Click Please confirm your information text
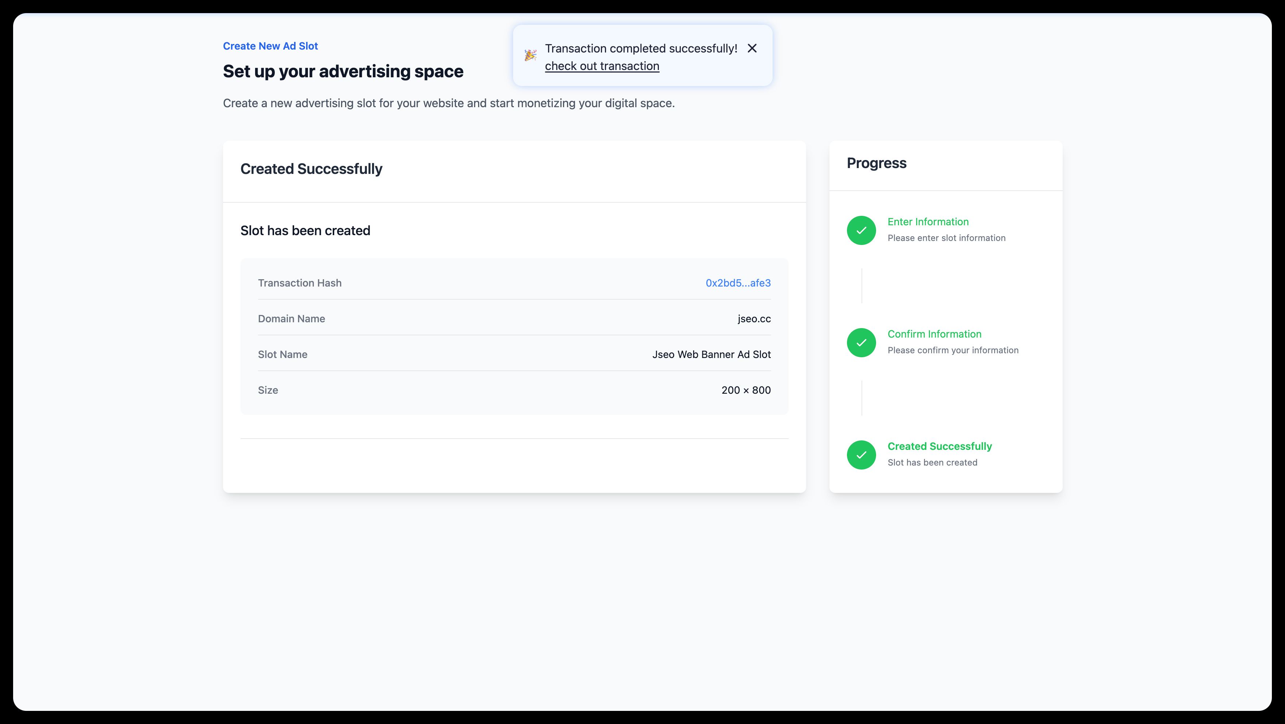Viewport: 1285px width, 724px height. coord(953,350)
